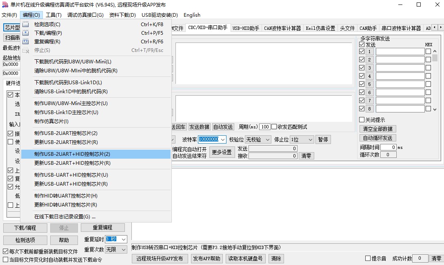The width and height of the screenshot is (444, 265).
Task: Open the 头文件 tab
Action: [347, 28]
